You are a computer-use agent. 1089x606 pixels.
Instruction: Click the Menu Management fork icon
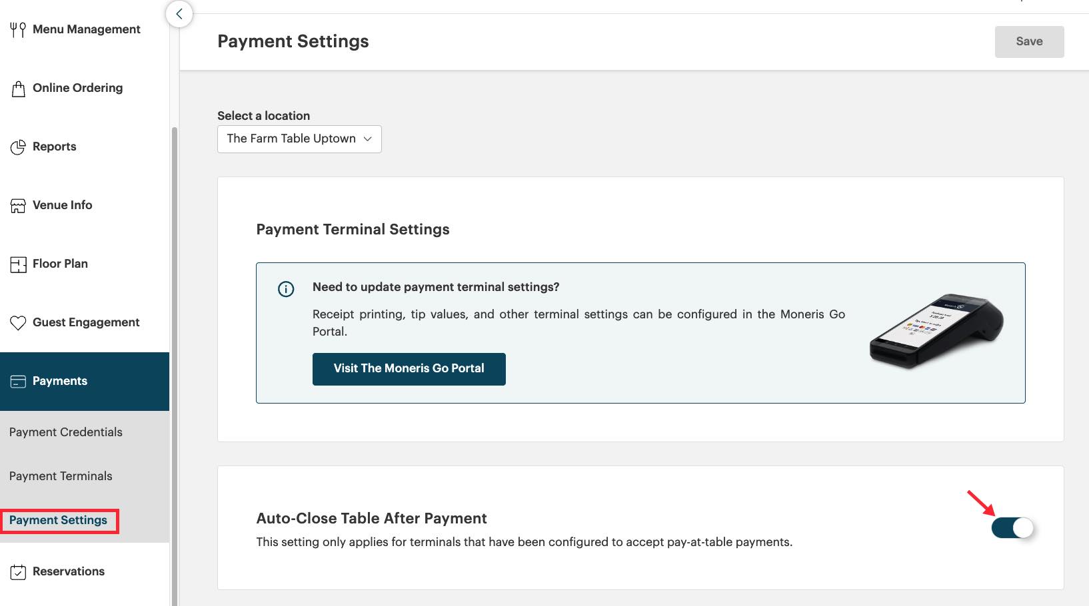[18, 30]
